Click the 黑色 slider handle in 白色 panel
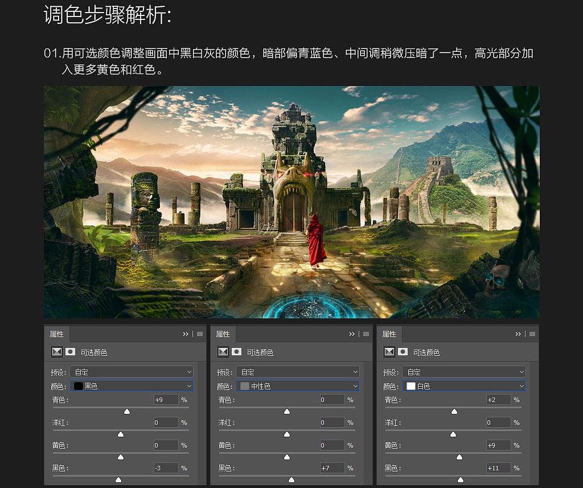 (461, 480)
